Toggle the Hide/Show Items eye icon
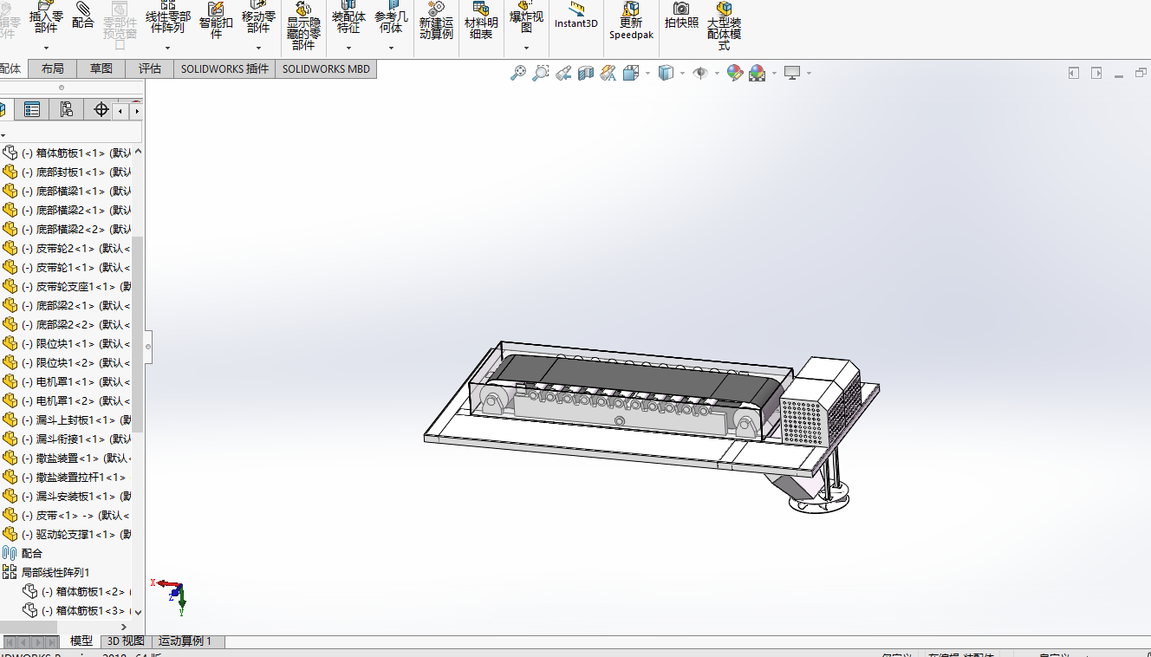Viewport: 1151px width, 657px height. pos(700,74)
